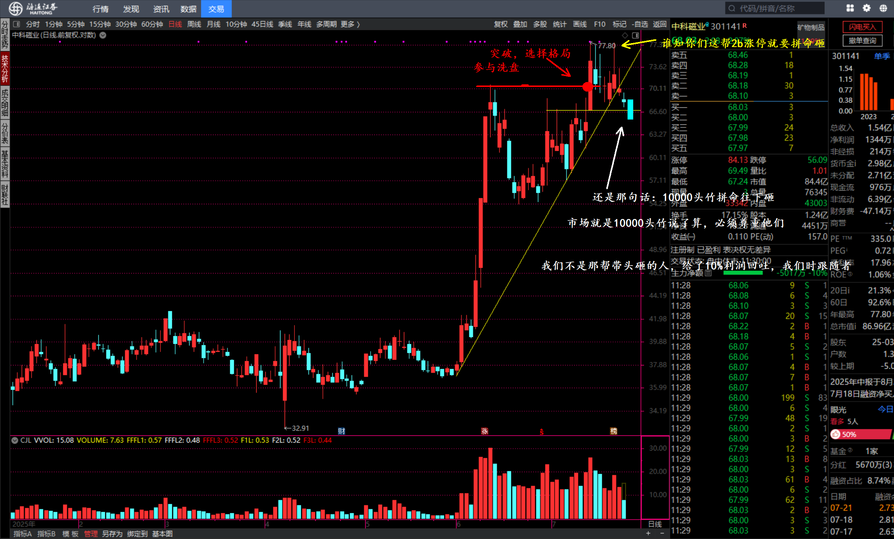Click the red S event marker
The image size is (894, 539).
tap(542, 432)
